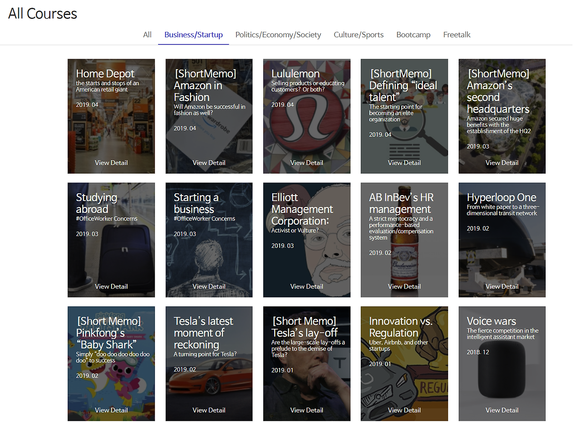Select the Voice wars title
Viewport: 583px width, 423px height.
491,321
